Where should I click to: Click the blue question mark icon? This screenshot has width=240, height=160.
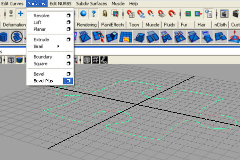coord(94,14)
